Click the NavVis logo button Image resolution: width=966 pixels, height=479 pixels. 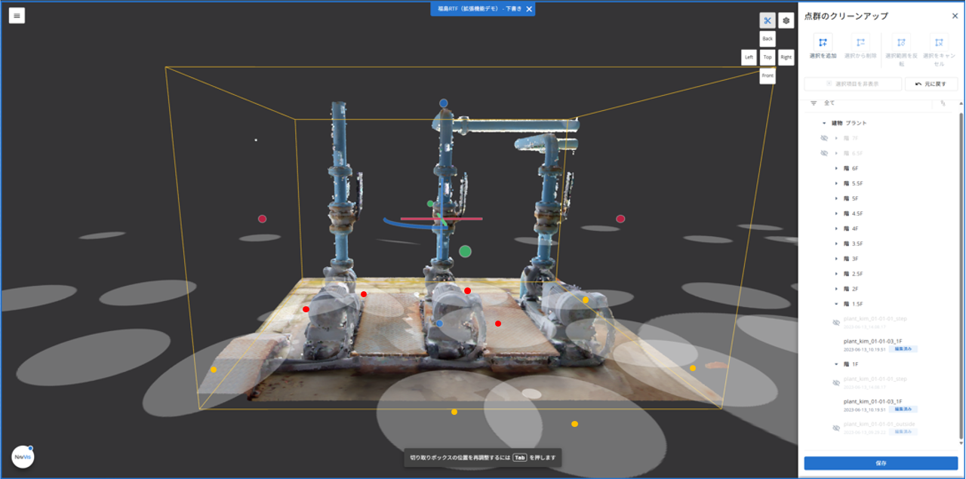click(x=23, y=456)
